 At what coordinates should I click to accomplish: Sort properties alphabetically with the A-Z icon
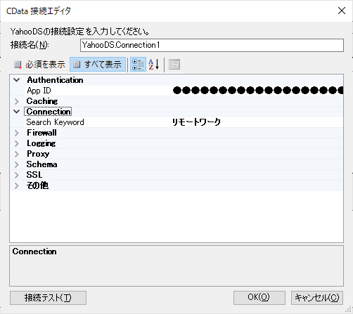click(x=154, y=65)
